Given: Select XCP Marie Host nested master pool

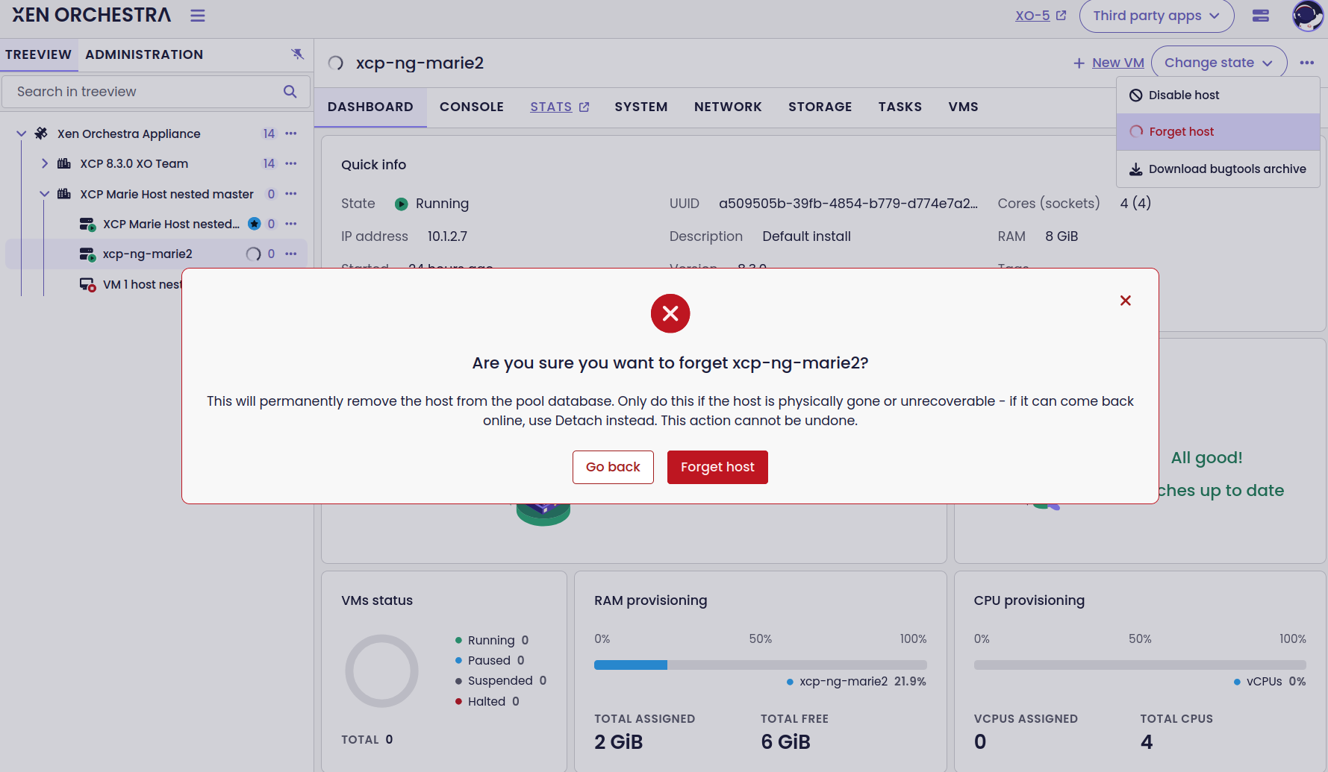Looking at the screenshot, I should click(167, 194).
